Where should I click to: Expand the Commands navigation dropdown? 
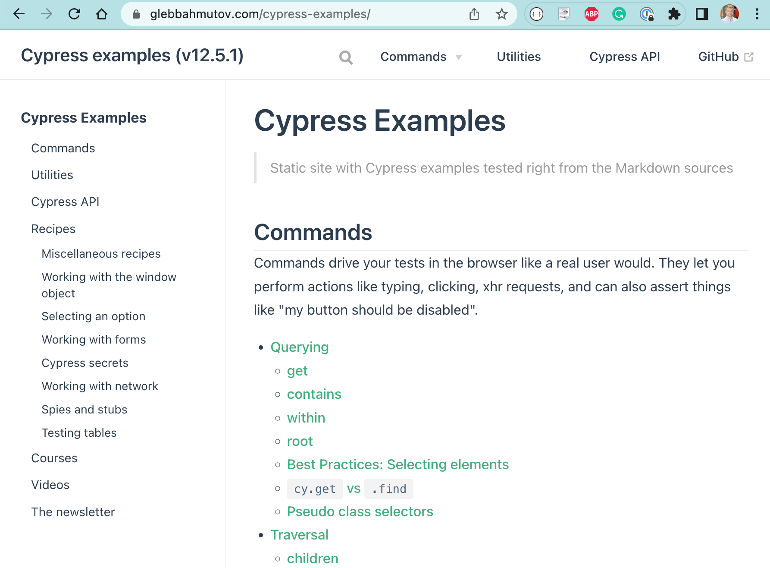(x=421, y=57)
